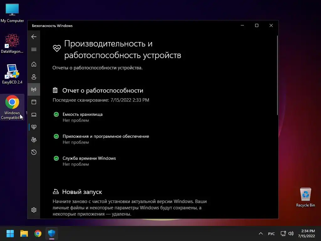Switch input language РУС in tray
The image size is (321, 241).
click(x=271, y=233)
